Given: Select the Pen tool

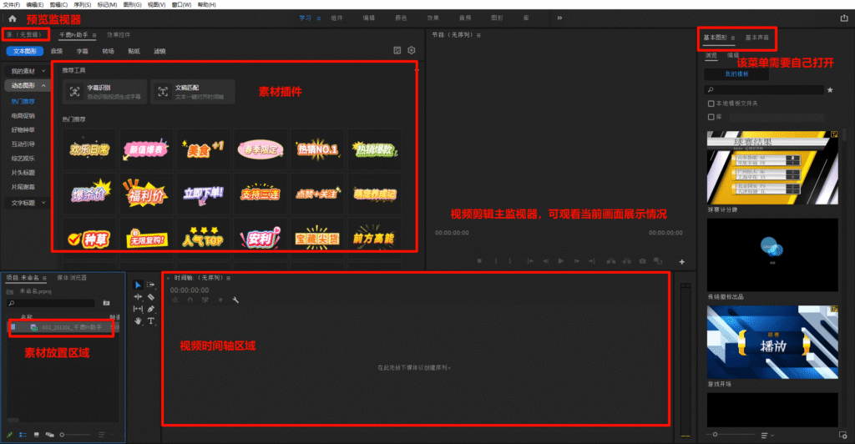Looking at the screenshot, I should (x=151, y=309).
